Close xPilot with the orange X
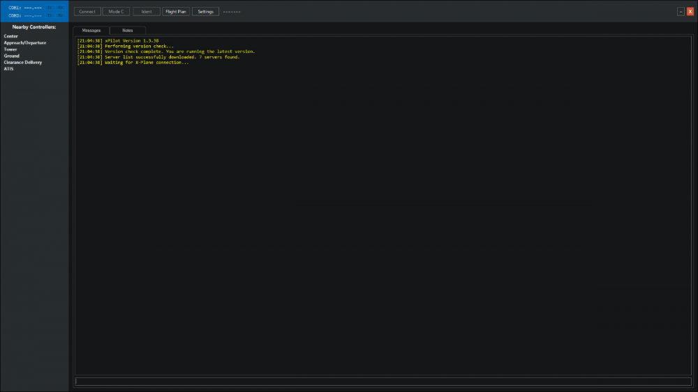 [x=690, y=12]
